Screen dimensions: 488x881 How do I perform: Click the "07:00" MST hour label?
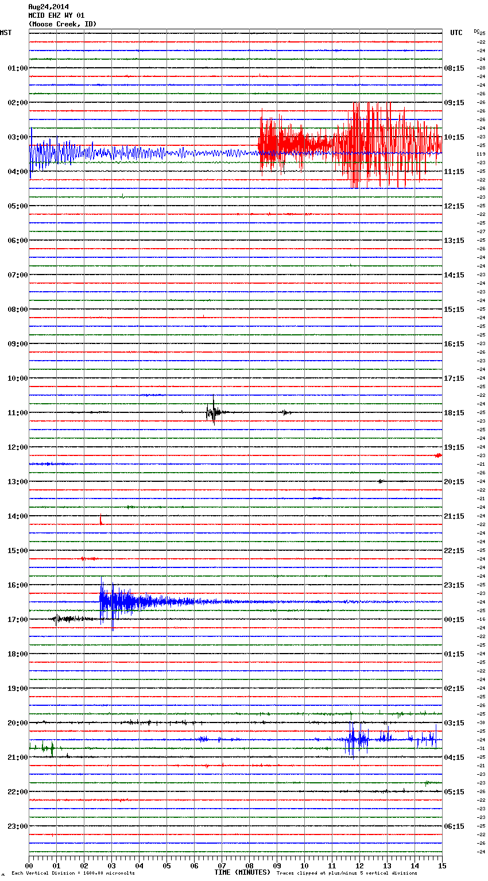(x=18, y=275)
